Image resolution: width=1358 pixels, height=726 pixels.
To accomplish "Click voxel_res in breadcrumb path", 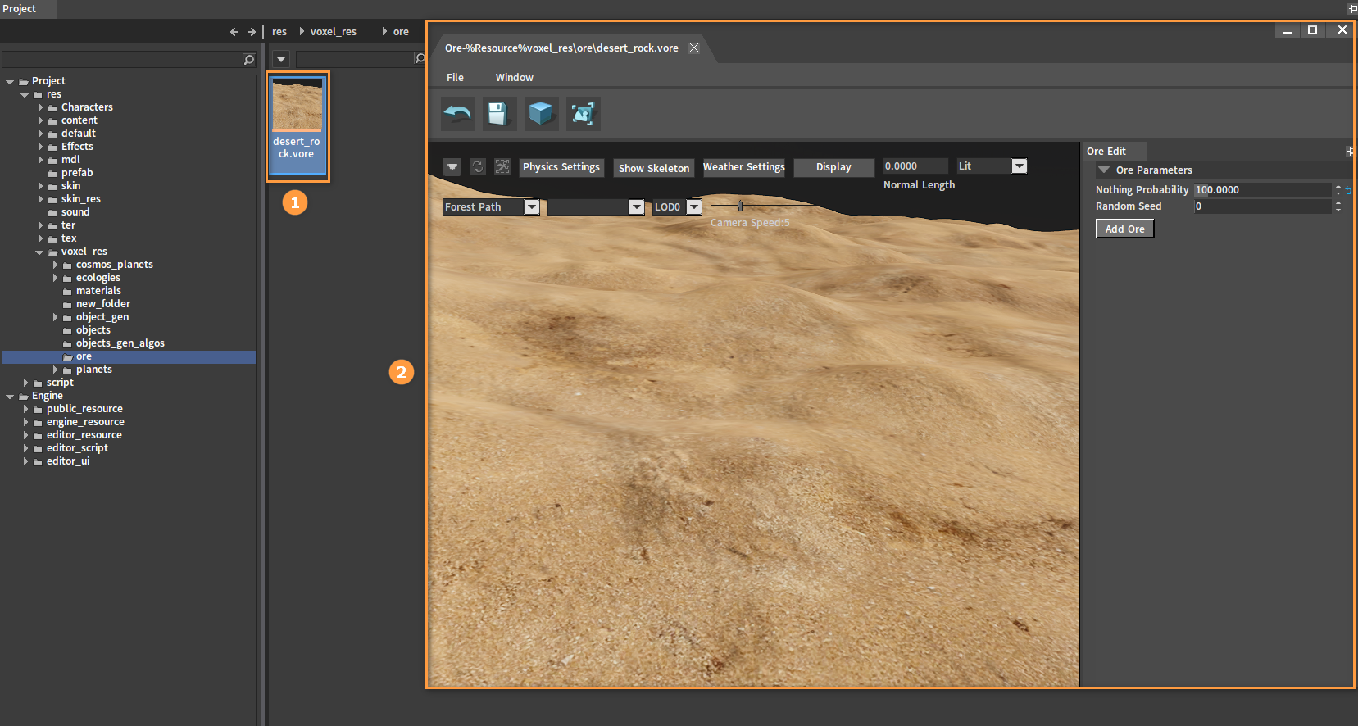I will click(333, 32).
